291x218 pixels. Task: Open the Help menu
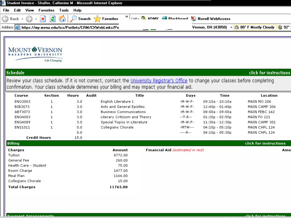tap(77, 10)
